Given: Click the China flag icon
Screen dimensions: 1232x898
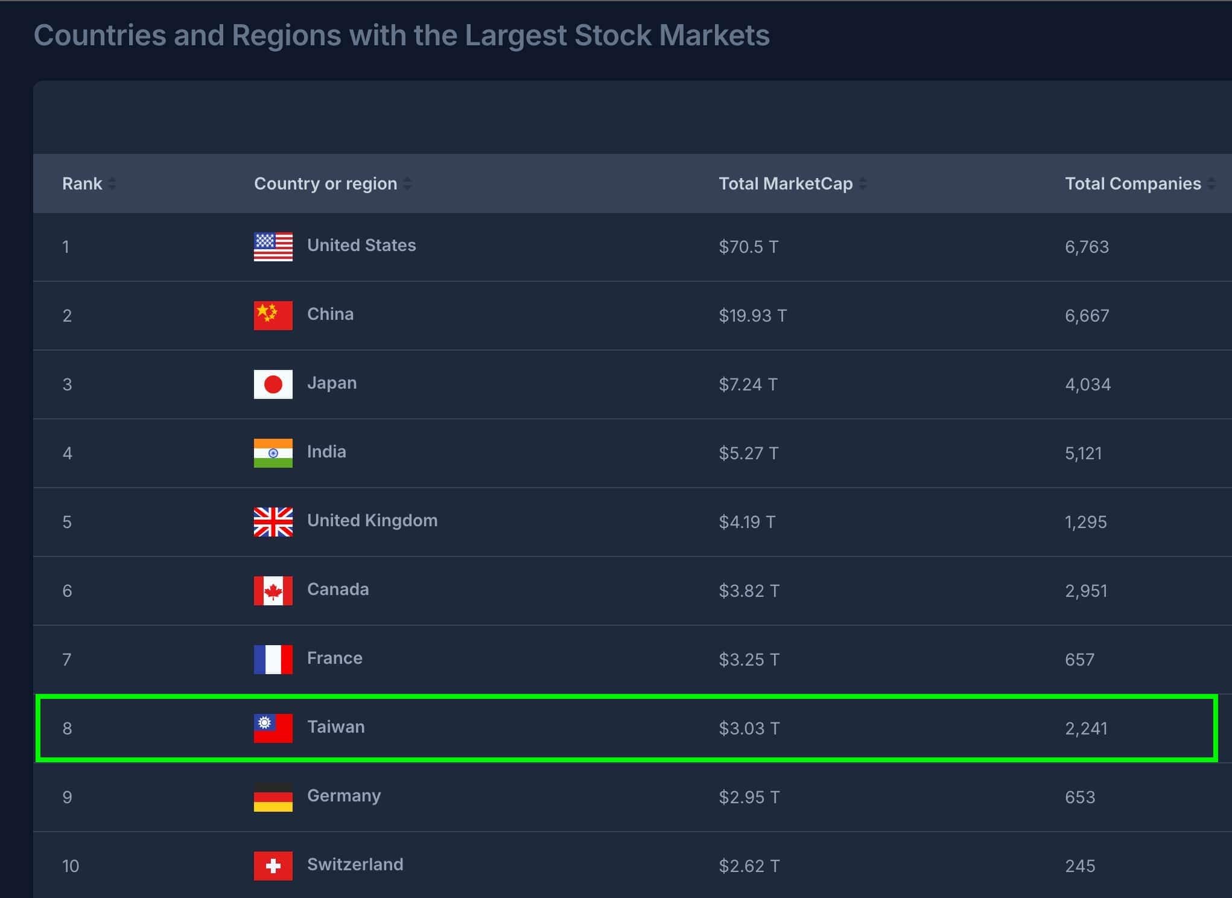Looking at the screenshot, I should coord(273,316).
